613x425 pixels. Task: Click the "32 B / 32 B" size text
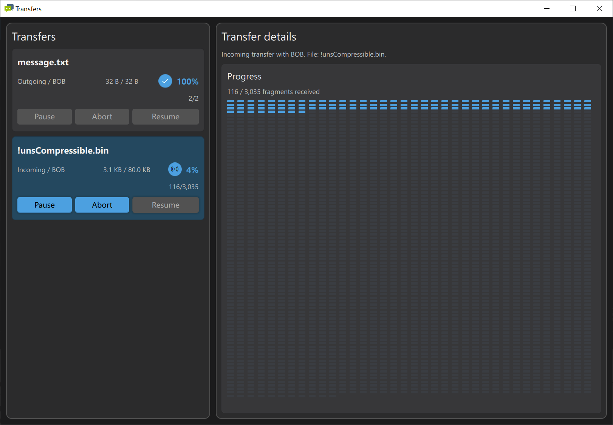pyautogui.click(x=122, y=82)
